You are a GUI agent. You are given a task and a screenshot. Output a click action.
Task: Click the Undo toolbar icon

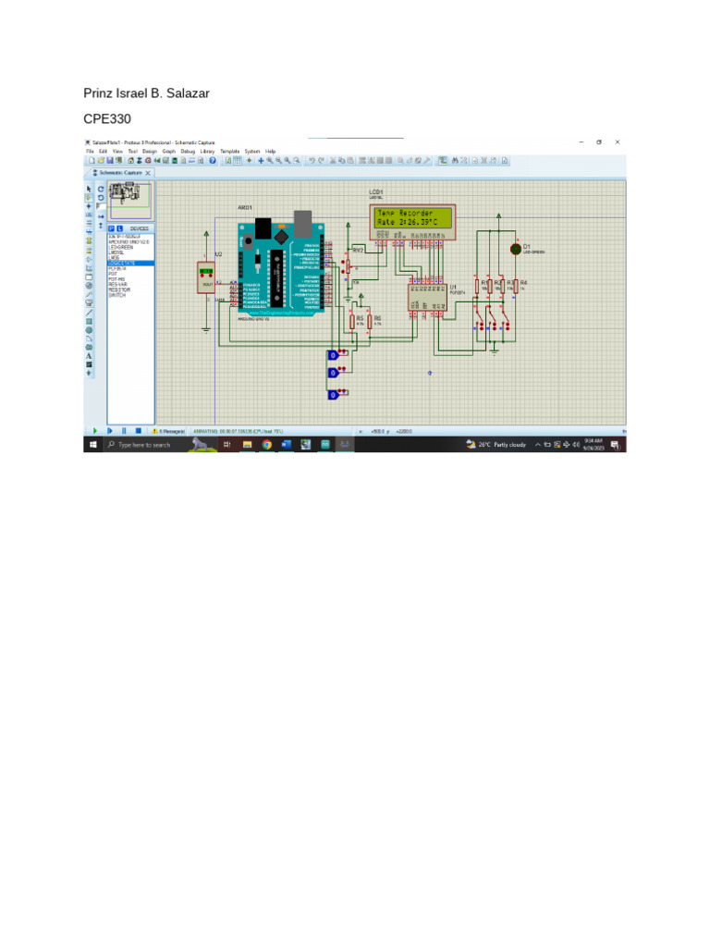(312, 160)
